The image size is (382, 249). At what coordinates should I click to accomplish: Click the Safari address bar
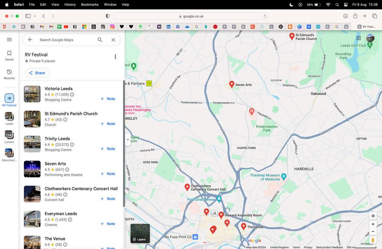(x=191, y=16)
